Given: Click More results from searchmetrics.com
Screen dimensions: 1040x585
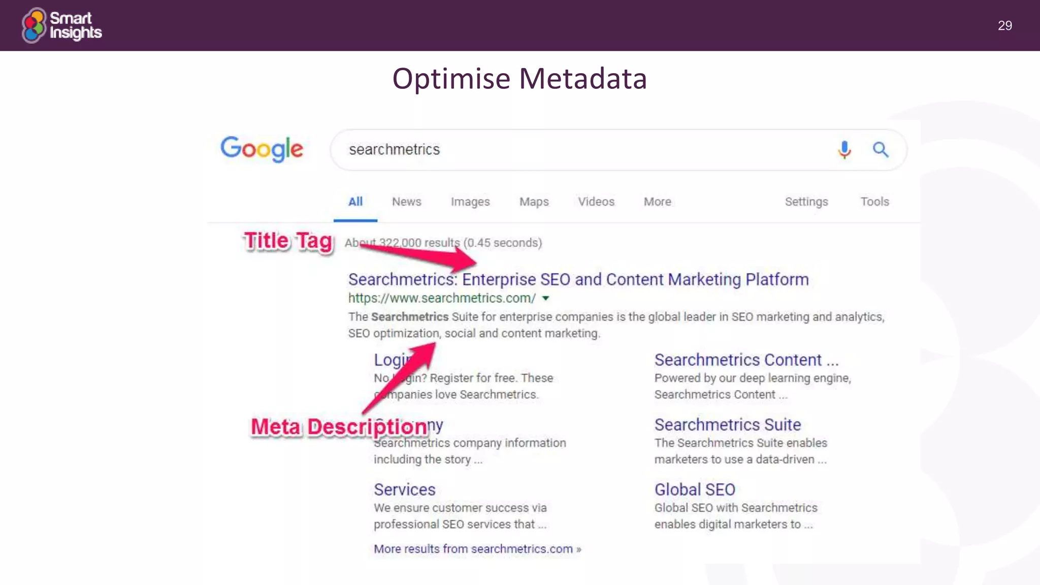Looking at the screenshot, I should click(477, 549).
